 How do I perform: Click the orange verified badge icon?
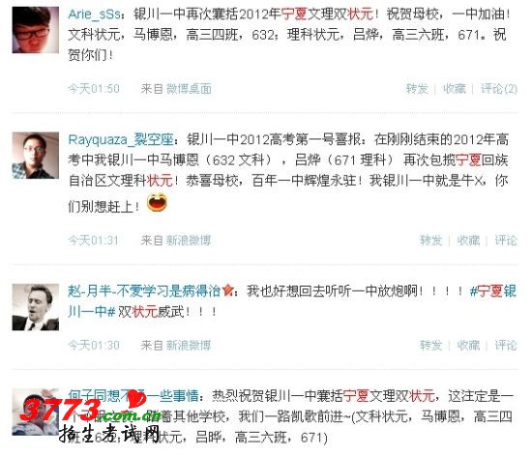(x=227, y=291)
